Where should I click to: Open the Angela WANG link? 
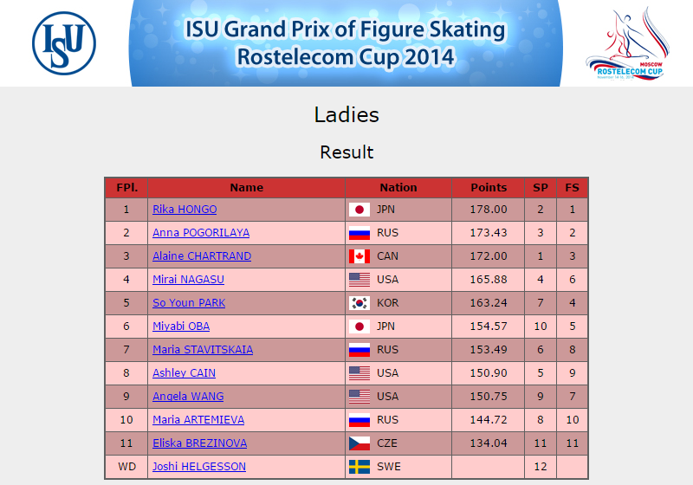tap(188, 397)
